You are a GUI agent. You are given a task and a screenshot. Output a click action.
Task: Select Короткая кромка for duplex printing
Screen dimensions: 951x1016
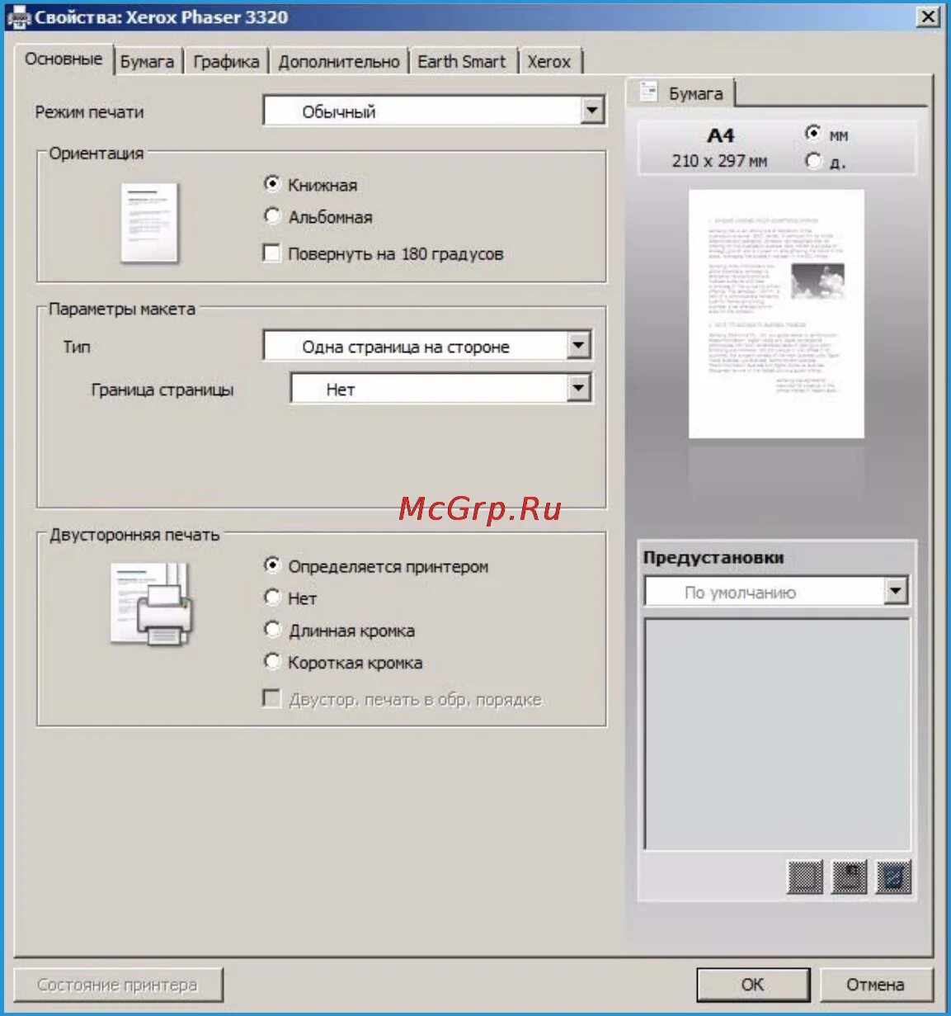click(272, 661)
